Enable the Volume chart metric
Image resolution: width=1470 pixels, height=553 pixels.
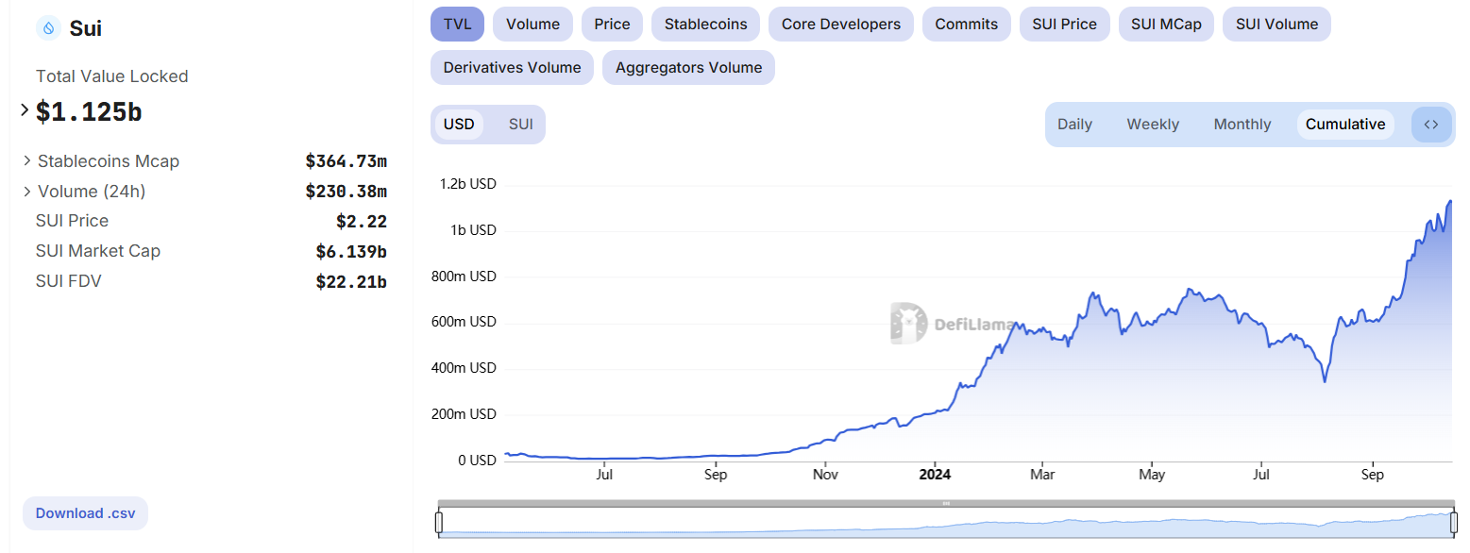[532, 25]
